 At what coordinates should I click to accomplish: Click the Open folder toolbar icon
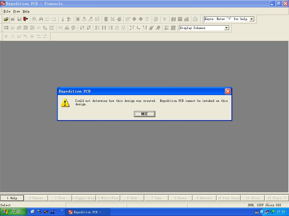pyautogui.click(x=6, y=19)
